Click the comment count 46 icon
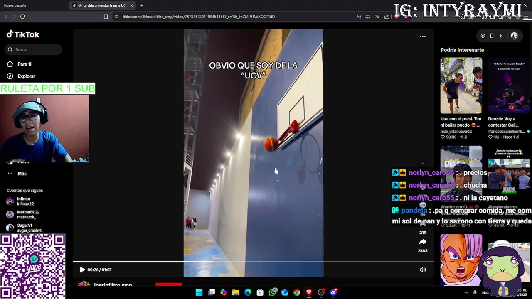 [x=423, y=206]
